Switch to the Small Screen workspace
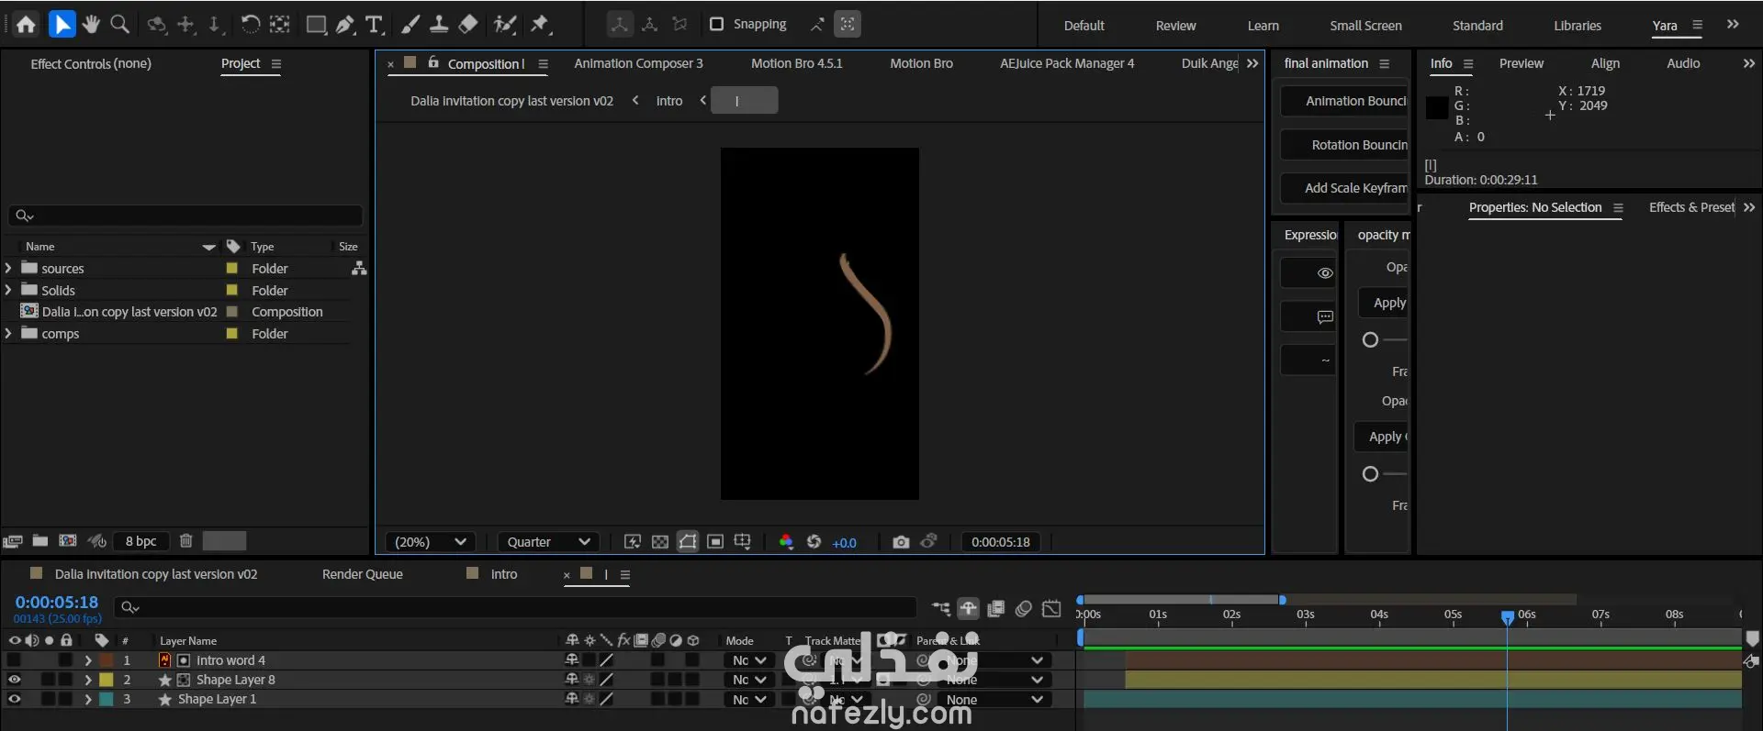The width and height of the screenshot is (1763, 731). (1365, 26)
